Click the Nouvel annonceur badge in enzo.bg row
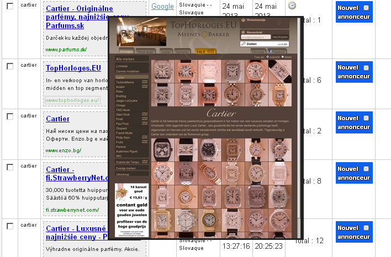The height and width of the screenshot is (257, 391). point(354,122)
